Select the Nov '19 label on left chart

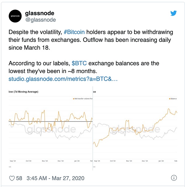click(45, 161)
